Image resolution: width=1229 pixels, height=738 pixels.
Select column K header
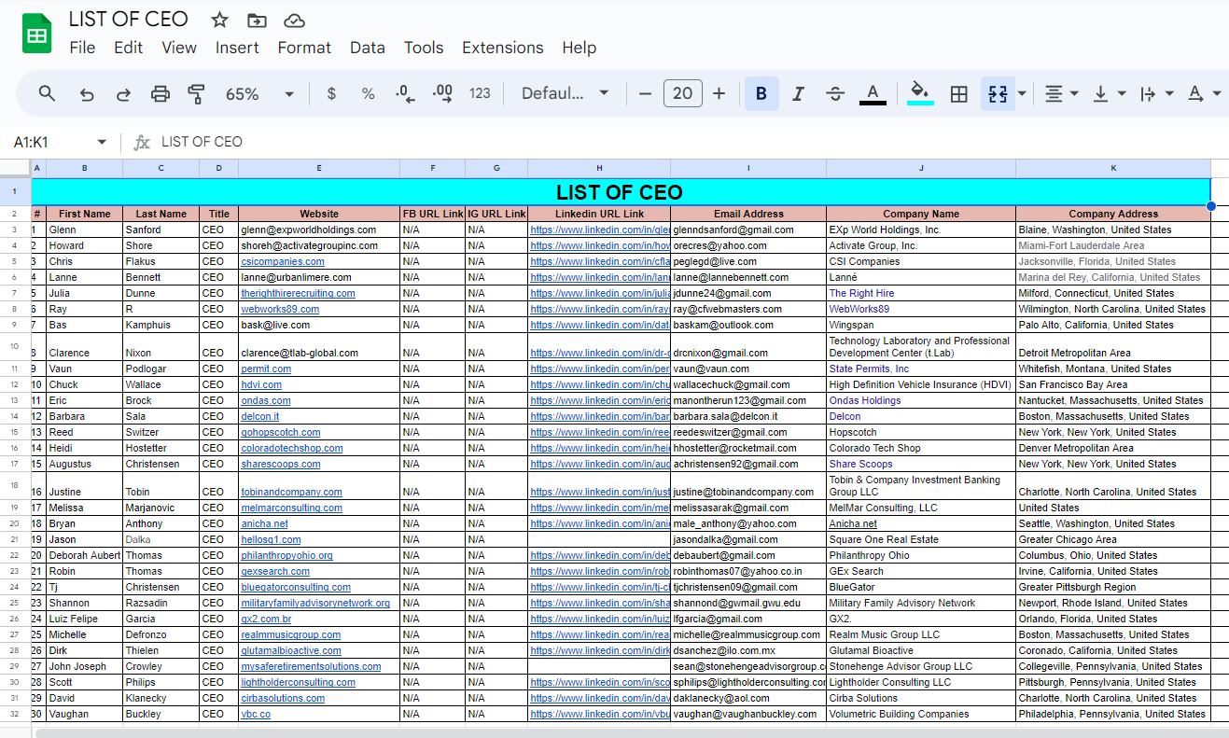pos(1113,168)
